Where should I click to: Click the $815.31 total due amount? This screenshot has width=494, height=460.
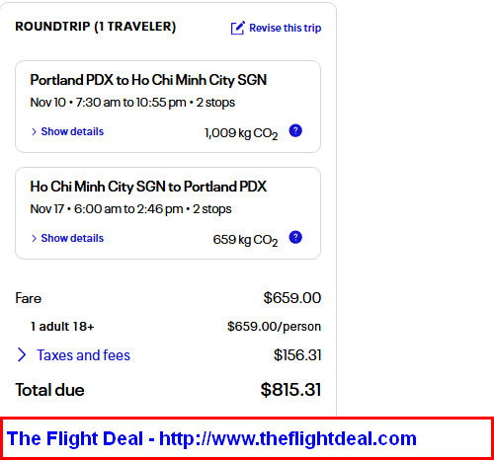[x=290, y=390]
